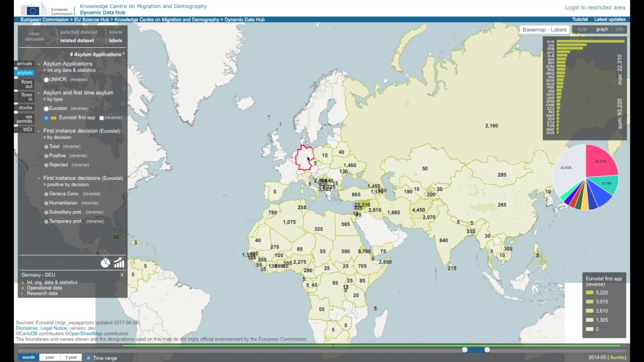Open the info tab
Image resolution: width=644 pixels, height=362 pixels.
coord(619,30)
